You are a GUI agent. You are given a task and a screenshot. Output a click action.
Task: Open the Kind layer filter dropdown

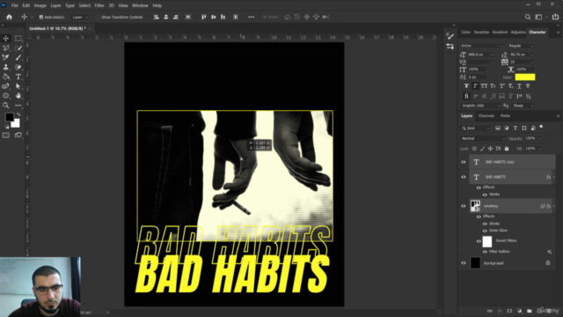(x=475, y=128)
